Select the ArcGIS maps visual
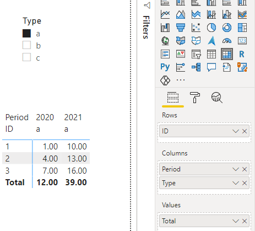The image size is (255, 231). (x=242, y=67)
